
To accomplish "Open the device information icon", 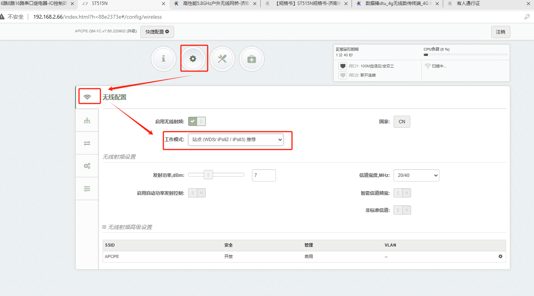I will (x=163, y=59).
